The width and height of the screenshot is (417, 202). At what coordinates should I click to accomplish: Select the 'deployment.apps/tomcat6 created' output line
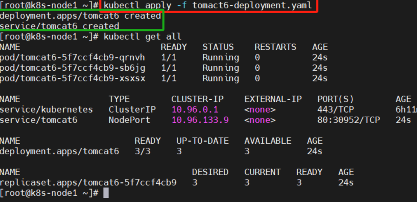(80, 16)
